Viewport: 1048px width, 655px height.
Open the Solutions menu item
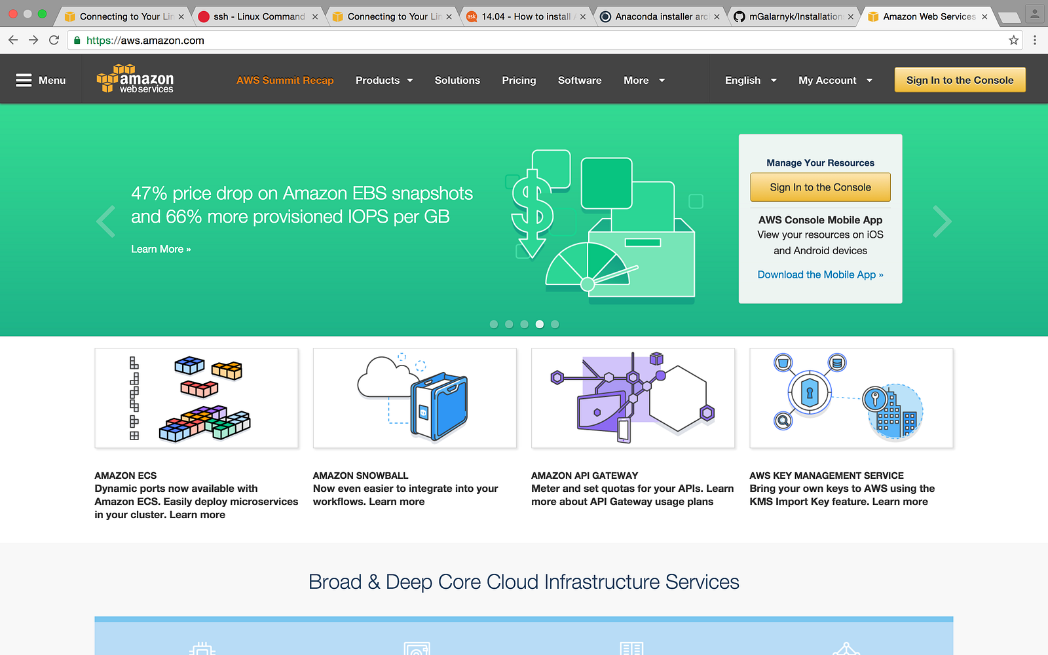click(x=457, y=80)
